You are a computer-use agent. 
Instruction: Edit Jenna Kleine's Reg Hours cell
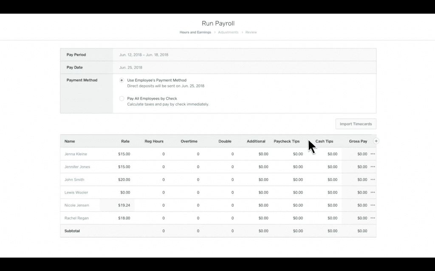pyautogui.click(x=163, y=154)
